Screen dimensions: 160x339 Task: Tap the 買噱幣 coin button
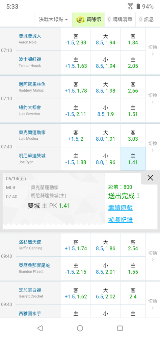click(88, 19)
